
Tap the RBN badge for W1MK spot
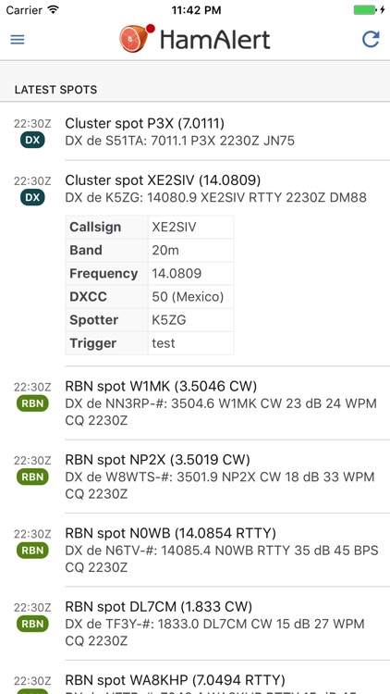click(x=32, y=403)
